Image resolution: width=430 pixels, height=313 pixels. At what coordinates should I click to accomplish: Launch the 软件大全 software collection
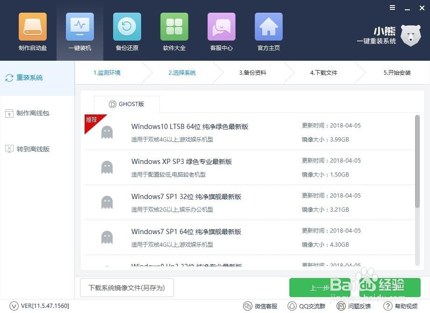174,31
